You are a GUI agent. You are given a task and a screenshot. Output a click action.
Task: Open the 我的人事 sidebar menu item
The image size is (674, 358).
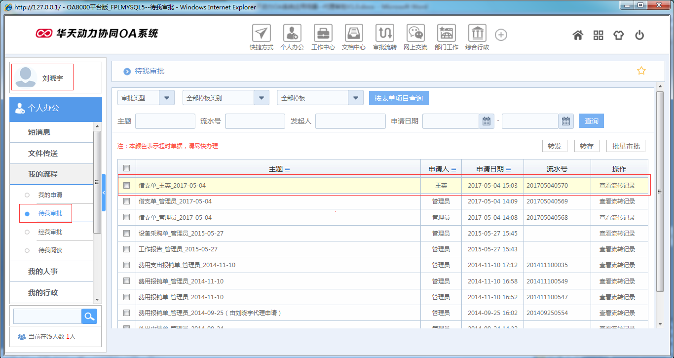coord(43,272)
